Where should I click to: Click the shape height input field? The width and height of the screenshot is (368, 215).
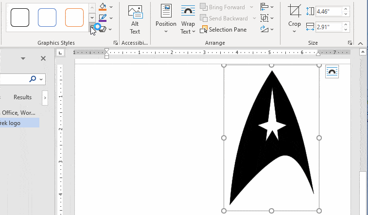pyautogui.click(x=328, y=11)
